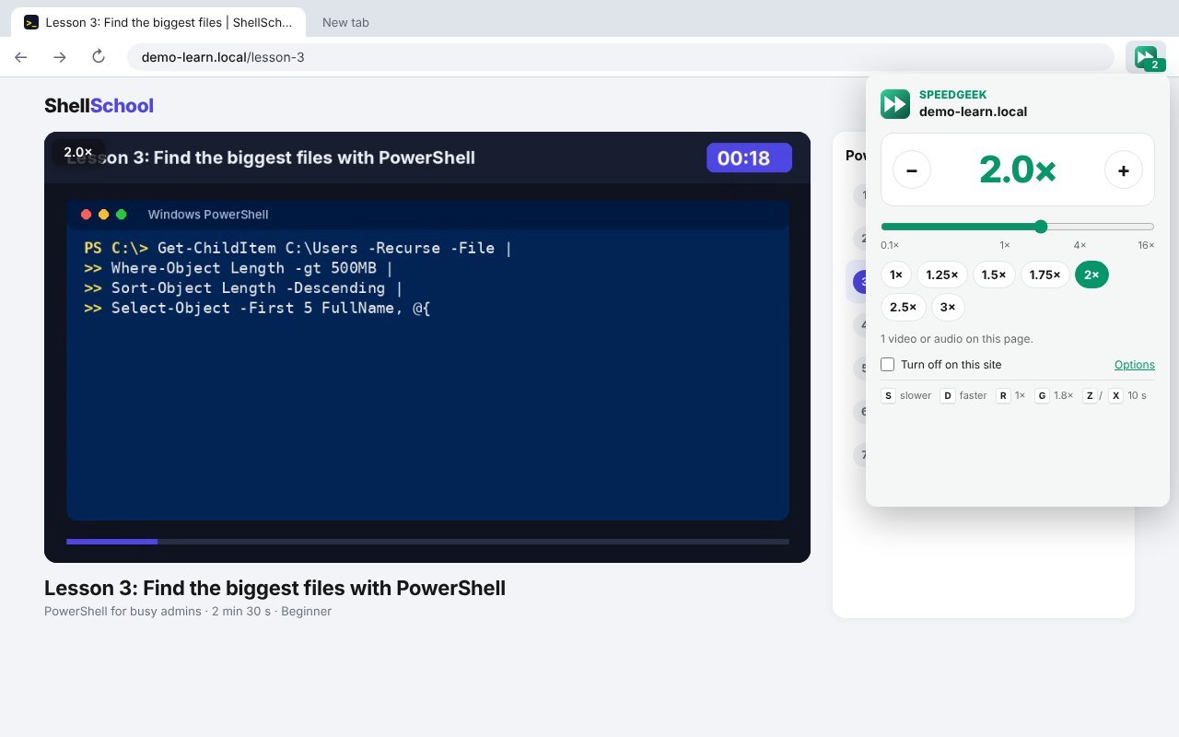Viewport: 1179px width, 737px height.
Task: Click the 2.0× speed overlay on the video
Action: (78, 152)
